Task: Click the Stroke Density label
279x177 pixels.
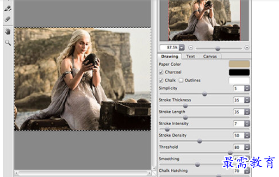Action: (x=173, y=135)
